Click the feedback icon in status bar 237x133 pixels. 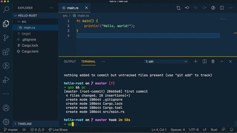(x=223, y=130)
